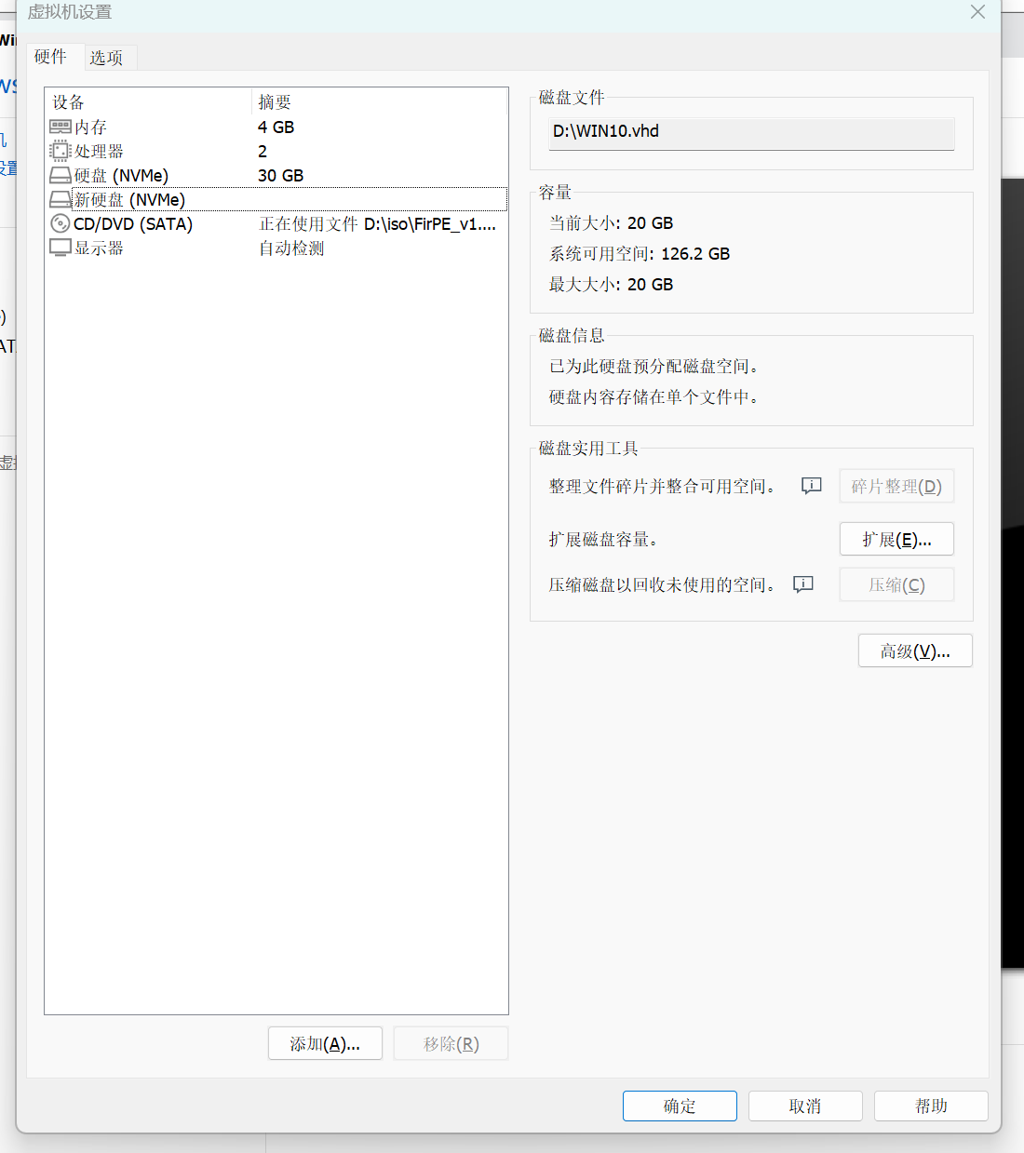Viewport: 1024px width, 1153px height.
Task: Select the 内存 row label
Action: 91,127
